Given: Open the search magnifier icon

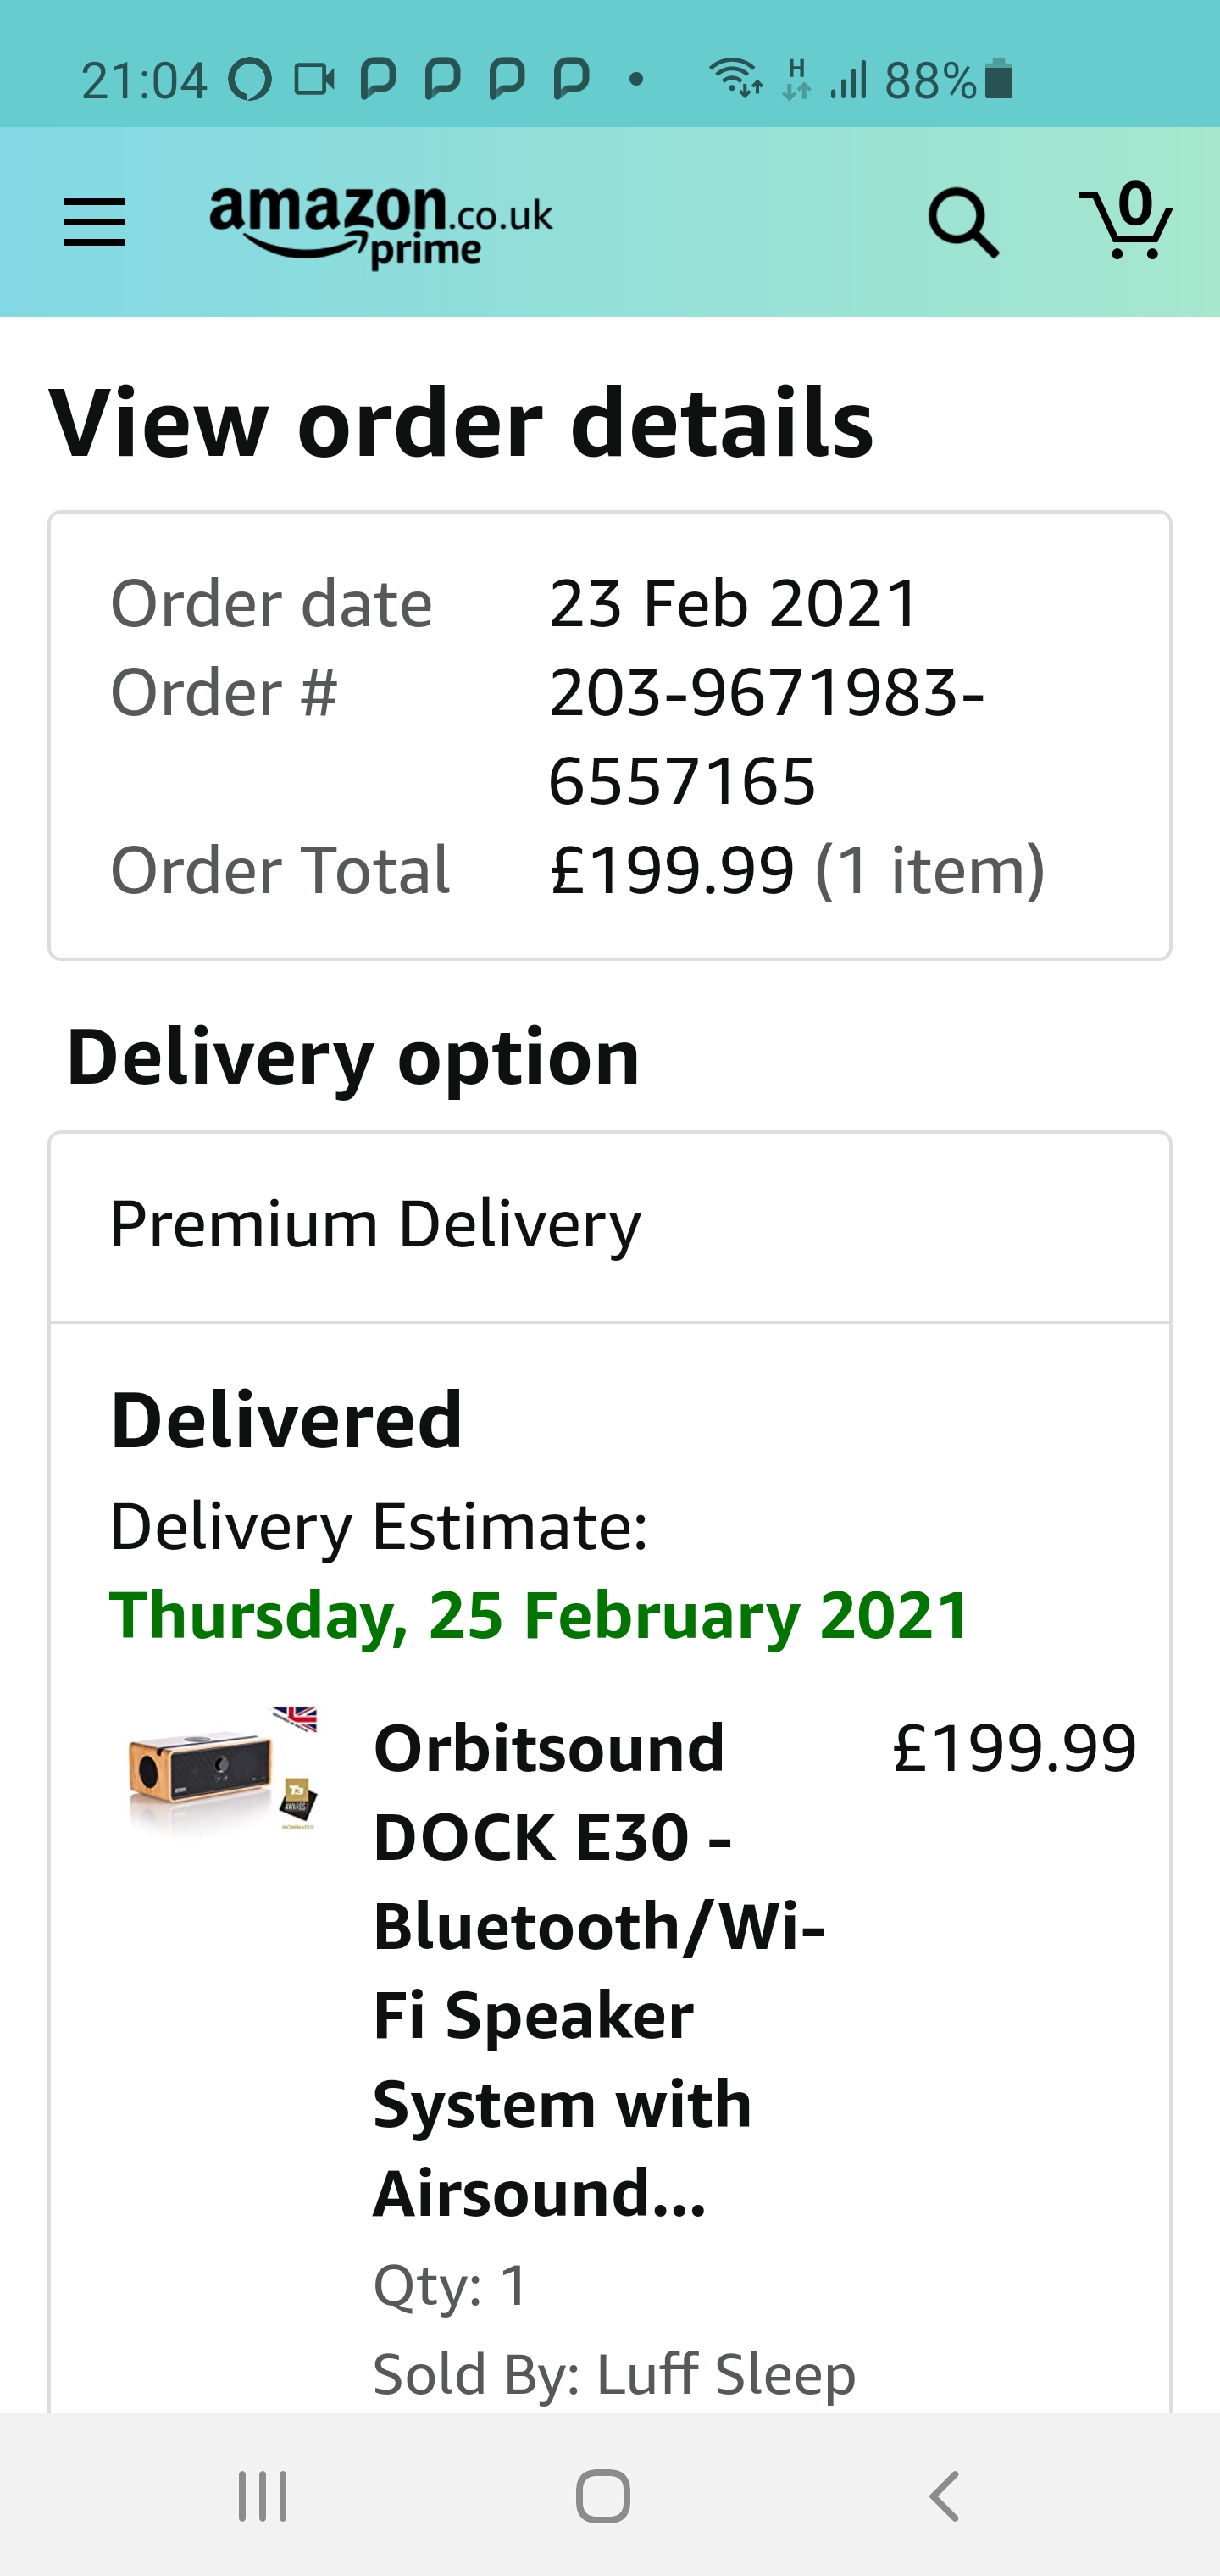Looking at the screenshot, I should tap(963, 222).
